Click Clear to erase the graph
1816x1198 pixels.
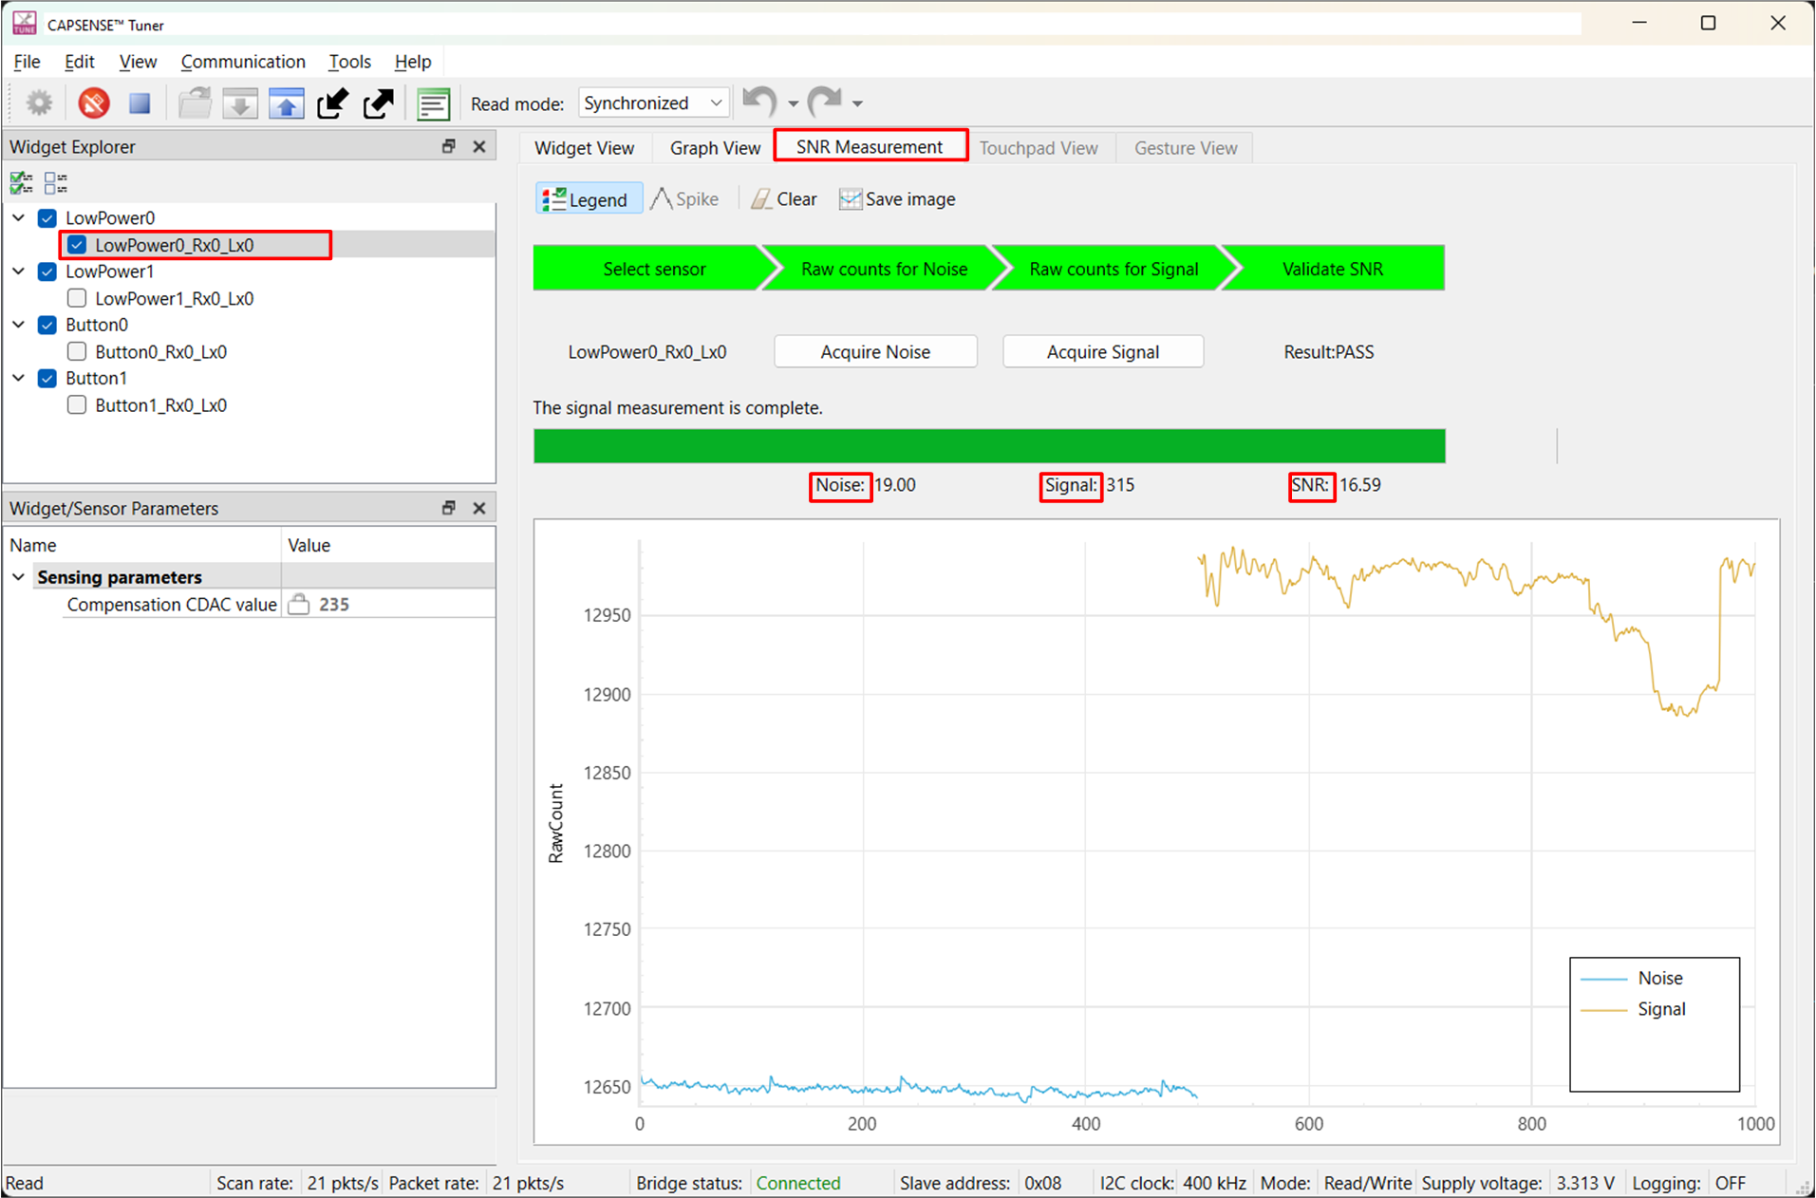pyautogui.click(x=784, y=199)
